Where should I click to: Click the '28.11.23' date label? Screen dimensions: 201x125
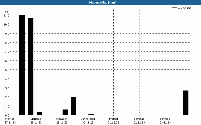[x=36, y=122]
